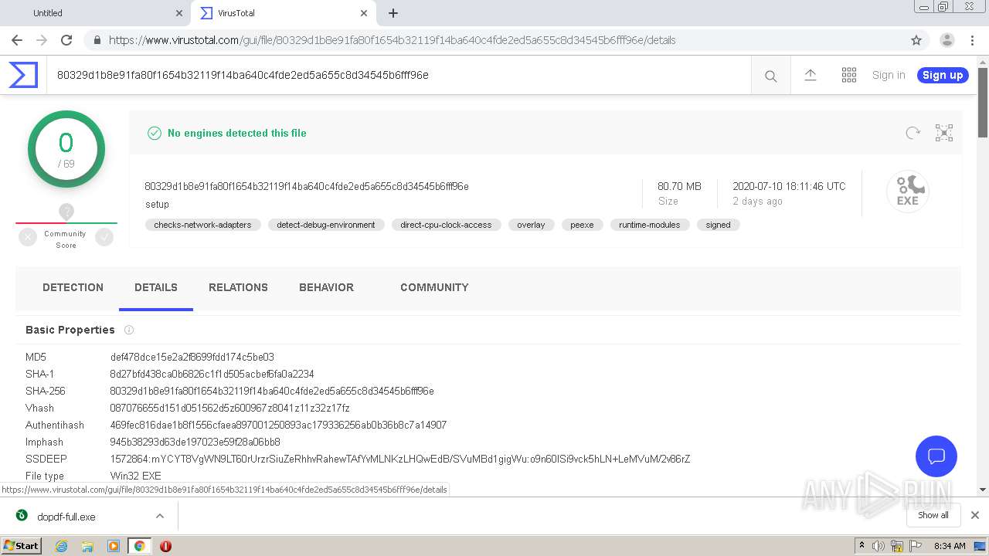Click the SHA-1 hash value 8d27bfd4...
This screenshot has width=989, height=556.
[x=212, y=374]
